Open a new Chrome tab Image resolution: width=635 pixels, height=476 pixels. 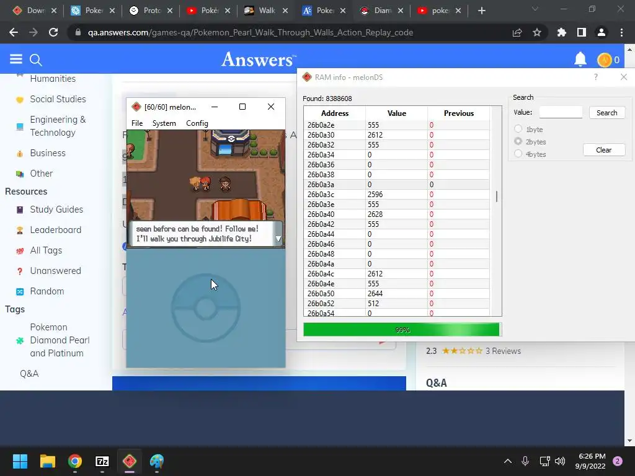(481, 11)
